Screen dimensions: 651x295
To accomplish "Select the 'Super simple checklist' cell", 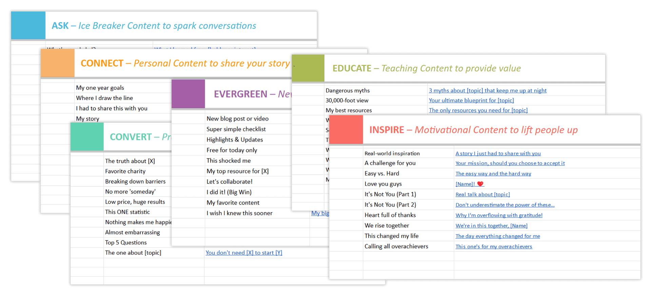I will pyautogui.click(x=236, y=129).
